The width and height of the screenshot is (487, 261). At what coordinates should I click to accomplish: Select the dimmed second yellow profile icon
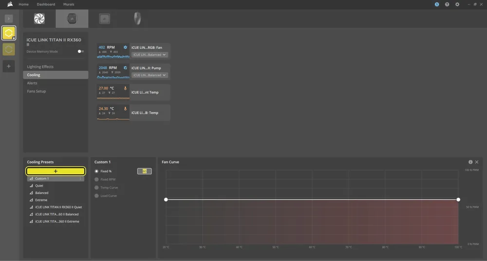(x=9, y=49)
